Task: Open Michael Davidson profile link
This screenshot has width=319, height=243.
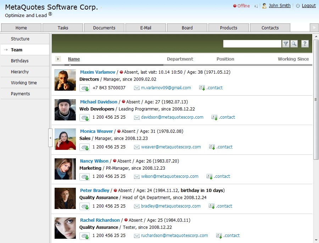Action: [x=99, y=102]
